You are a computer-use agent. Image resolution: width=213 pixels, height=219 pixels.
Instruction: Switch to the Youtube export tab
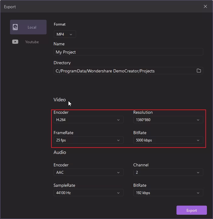pyautogui.click(x=28, y=42)
